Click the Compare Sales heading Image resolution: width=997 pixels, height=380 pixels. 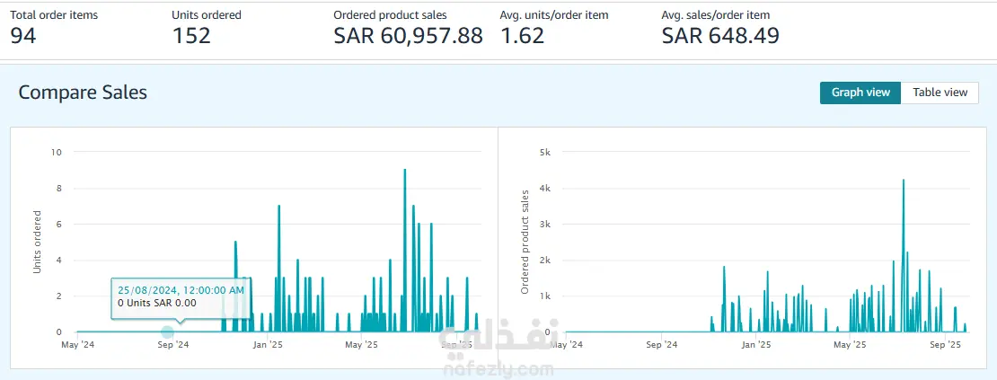point(83,93)
